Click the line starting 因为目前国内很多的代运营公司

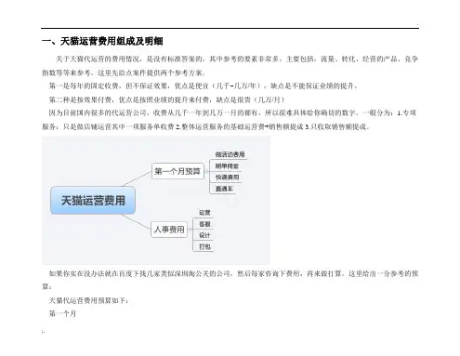(232, 112)
